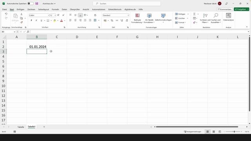
Task: Toggle bold formatting (F)
Action: (31, 20)
